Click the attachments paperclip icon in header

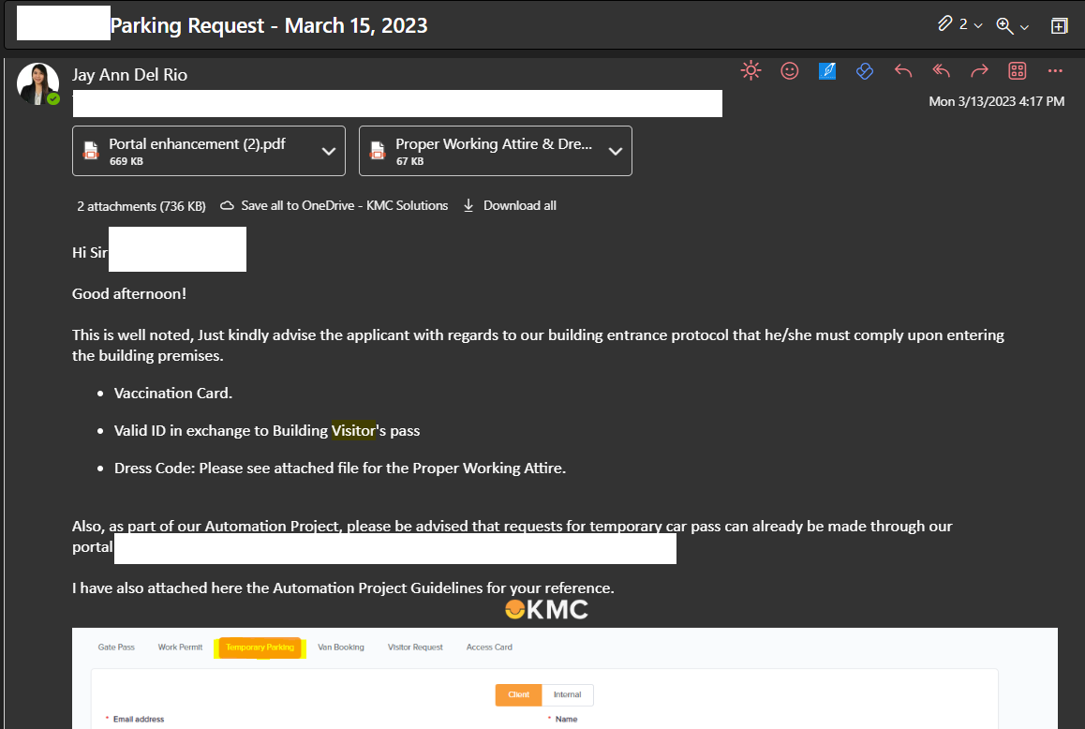pos(945,24)
